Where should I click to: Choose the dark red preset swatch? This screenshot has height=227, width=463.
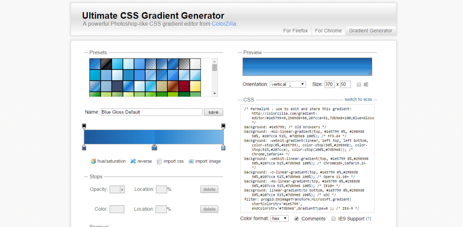click(184, 86)
